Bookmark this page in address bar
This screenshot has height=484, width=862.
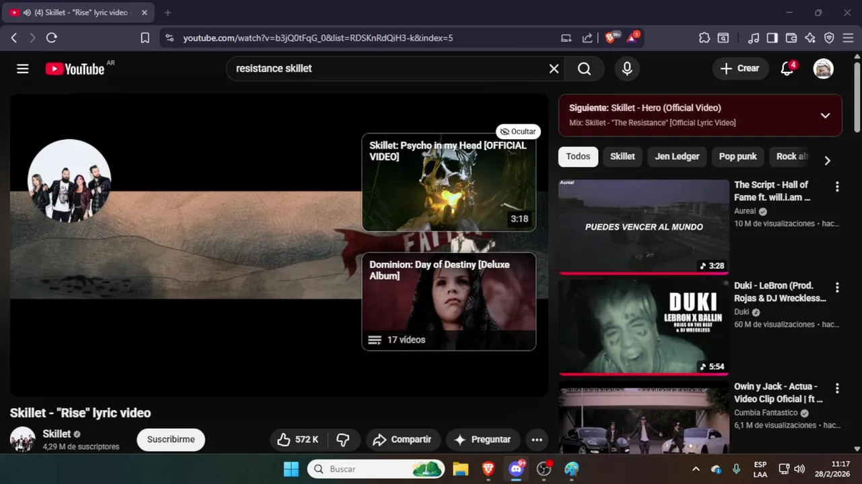tap(145, 38)
